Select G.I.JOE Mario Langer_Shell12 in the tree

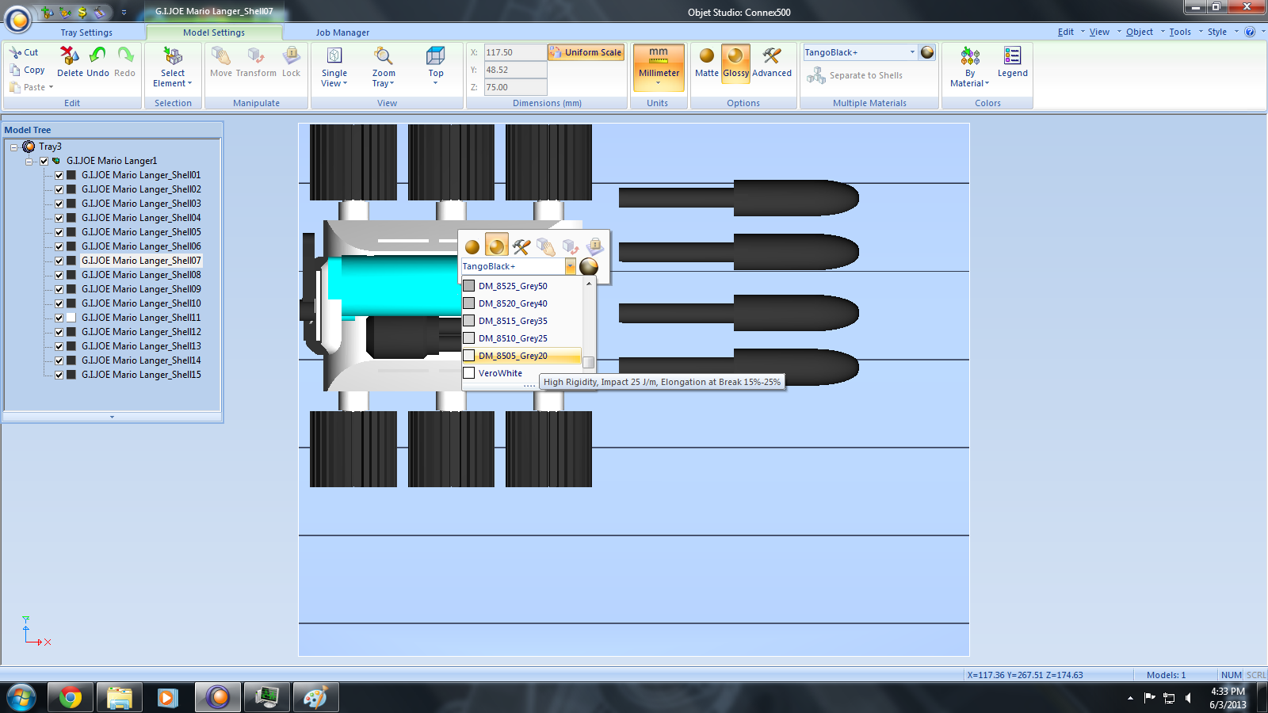(141, 332)
